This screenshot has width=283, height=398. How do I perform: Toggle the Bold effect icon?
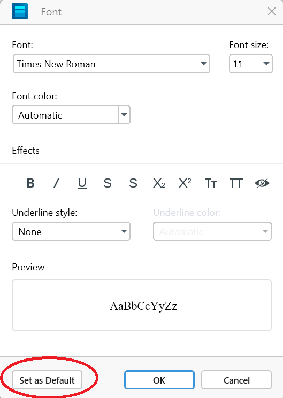[30, 183]
